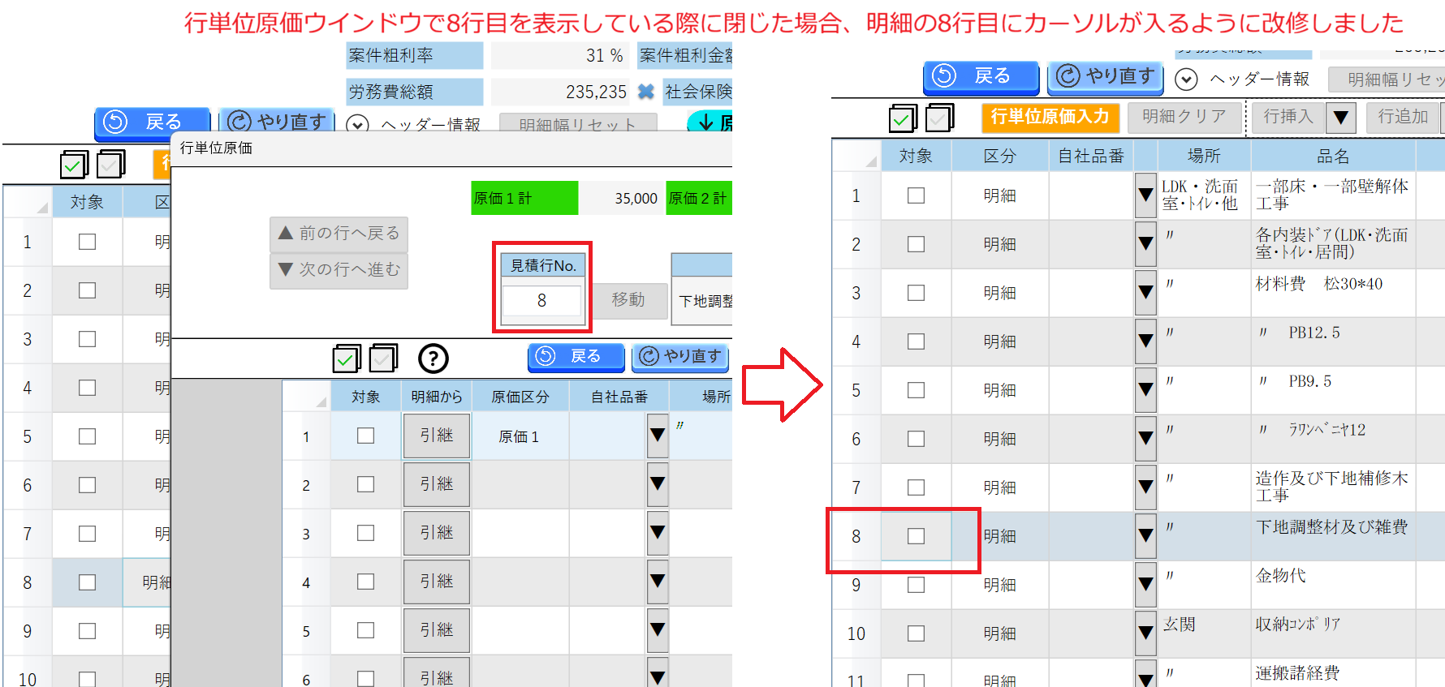
Task: Click the orange 行単位原価入力 button
Action: pyautogui.click(x=1050, y=117)
